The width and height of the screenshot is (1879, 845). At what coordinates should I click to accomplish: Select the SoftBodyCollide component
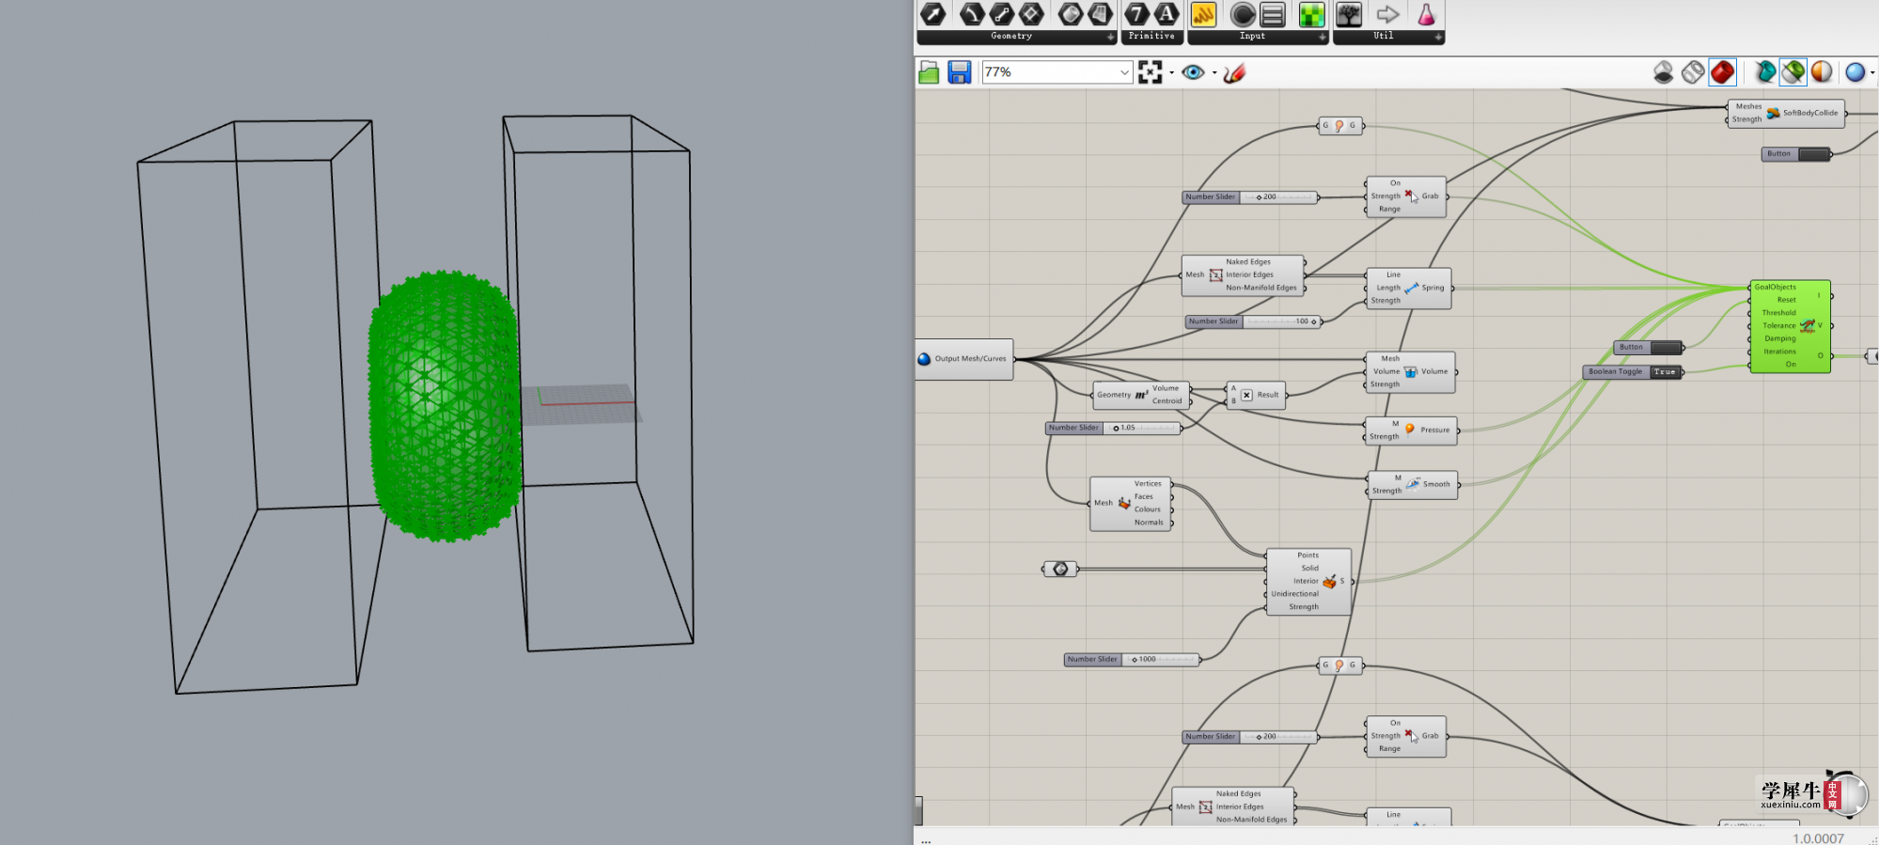(1787, 113)
